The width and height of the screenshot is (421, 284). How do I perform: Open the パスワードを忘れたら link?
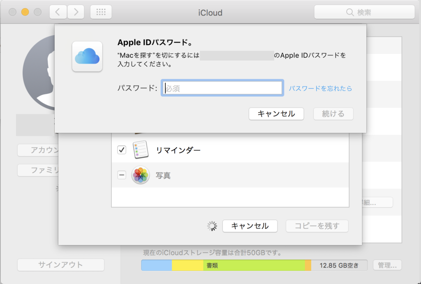coord(320,88)
